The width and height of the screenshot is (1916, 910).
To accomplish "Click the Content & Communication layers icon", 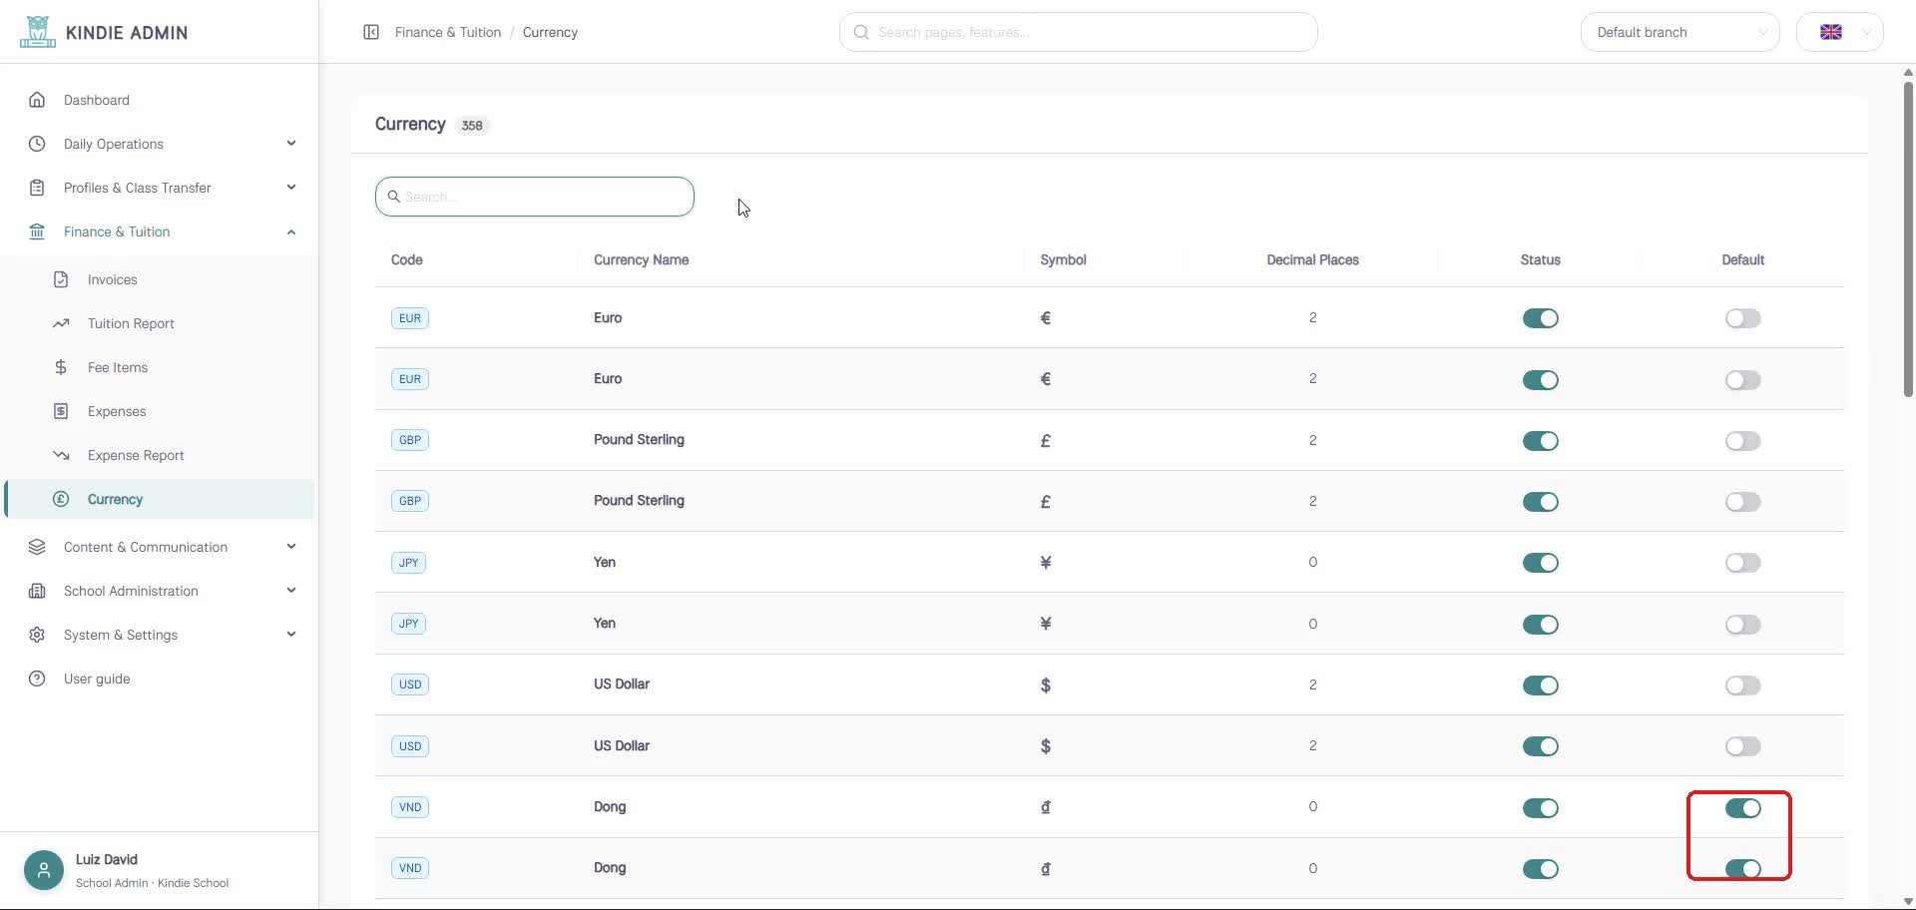I will click(37, 547).
